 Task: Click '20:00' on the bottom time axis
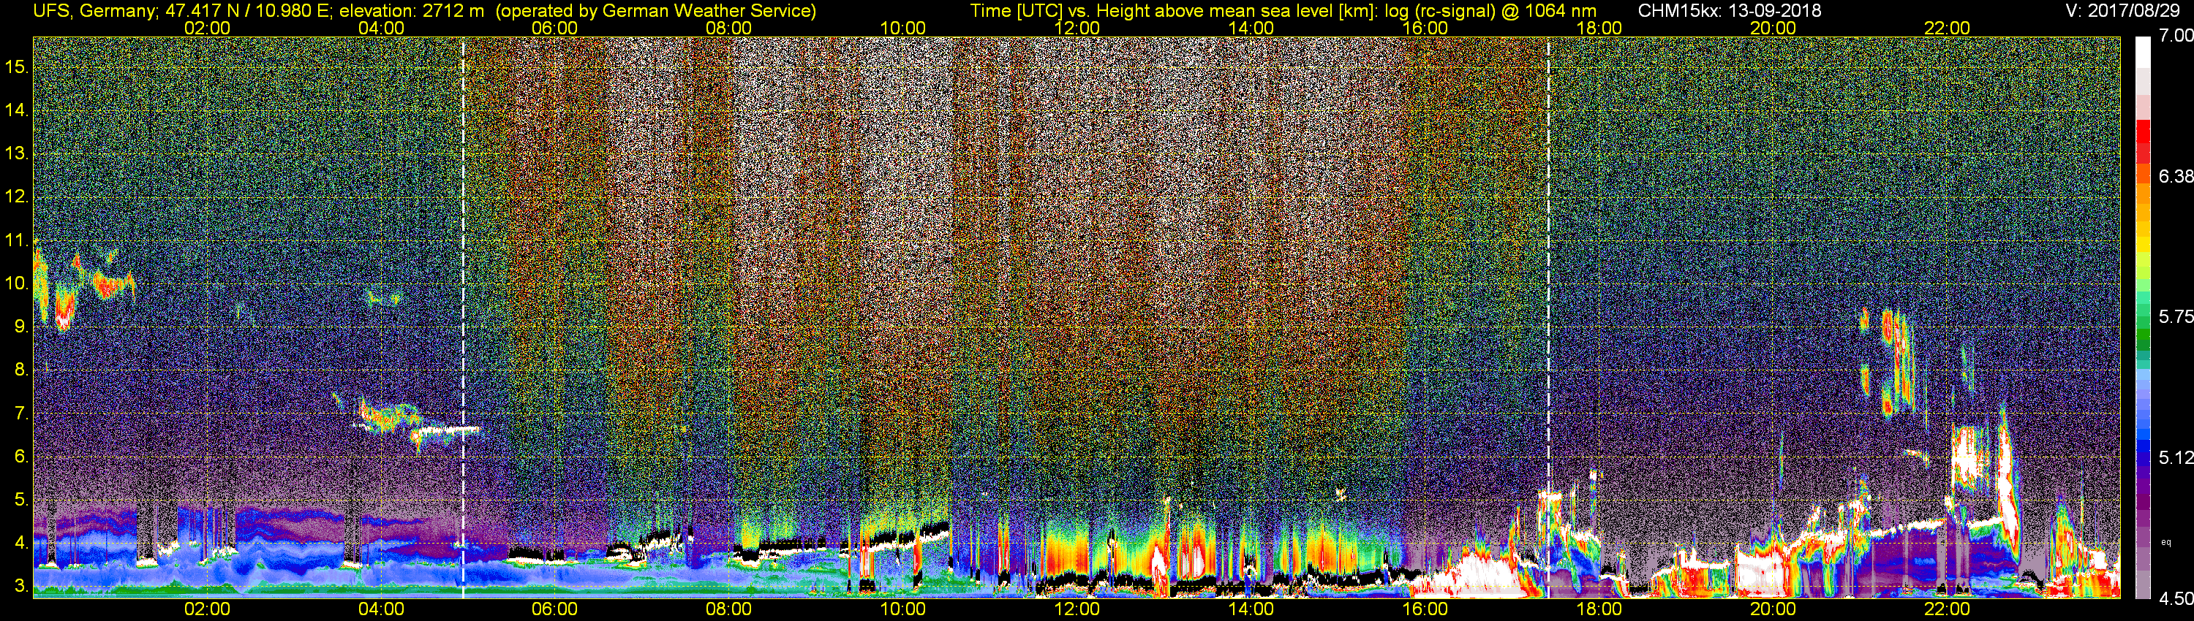(x=1773, y=609)
